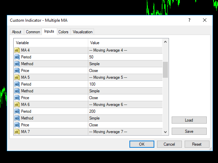The image size is (218, 163).
Task: Click the 'ab' icon beside MA 6
Action: [x=17, y=105]
